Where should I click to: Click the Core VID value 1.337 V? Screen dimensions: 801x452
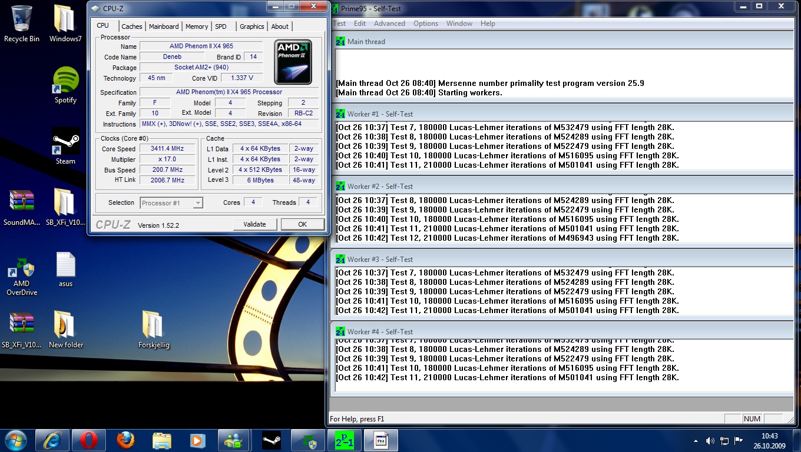point(242,78)
